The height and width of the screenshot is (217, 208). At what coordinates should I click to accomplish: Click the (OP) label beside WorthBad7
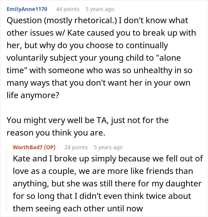pyautogui.click(x=50, y=147)
